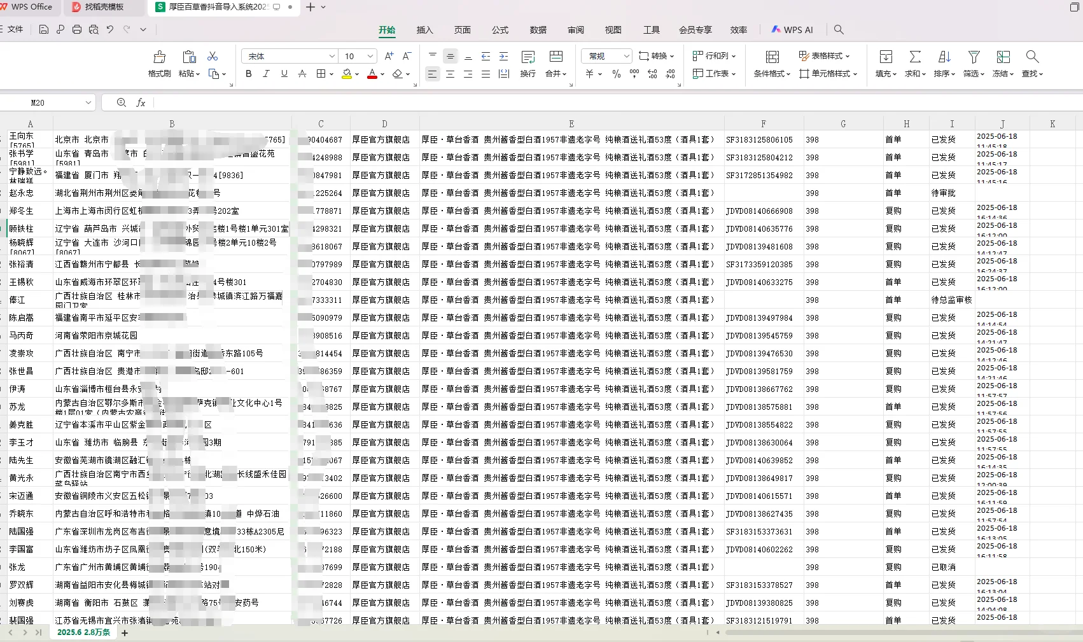Open the font size dropdown
Viewport: 1083px width, 642px height.
pyautogui.click(x=370, y=56)
